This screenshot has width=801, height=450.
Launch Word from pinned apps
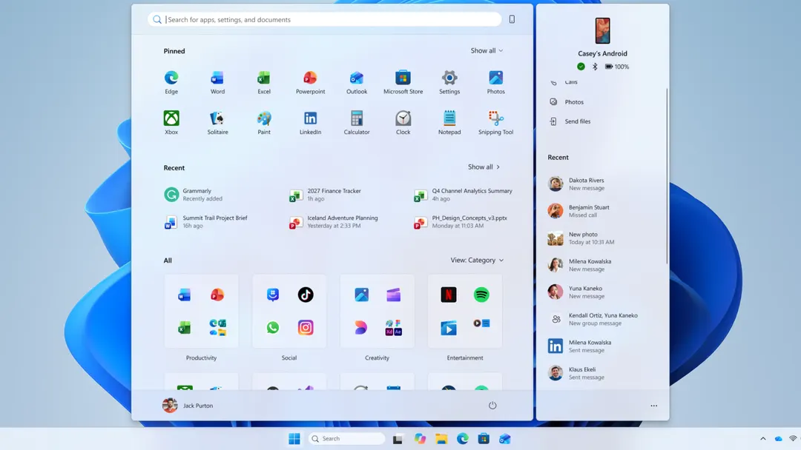coord(217,82)
